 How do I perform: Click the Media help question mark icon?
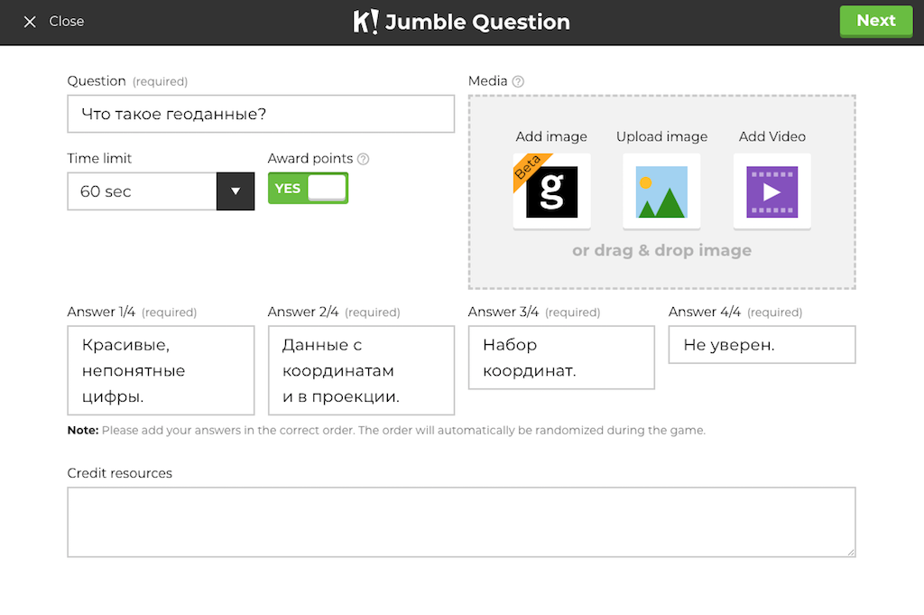(518, 81)
